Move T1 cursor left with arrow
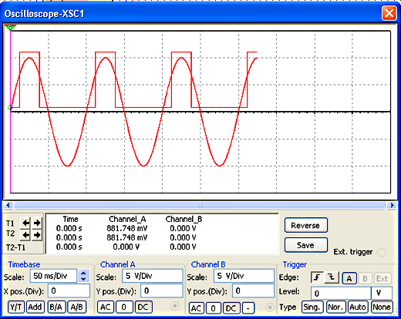 click(x=25, y=223)
